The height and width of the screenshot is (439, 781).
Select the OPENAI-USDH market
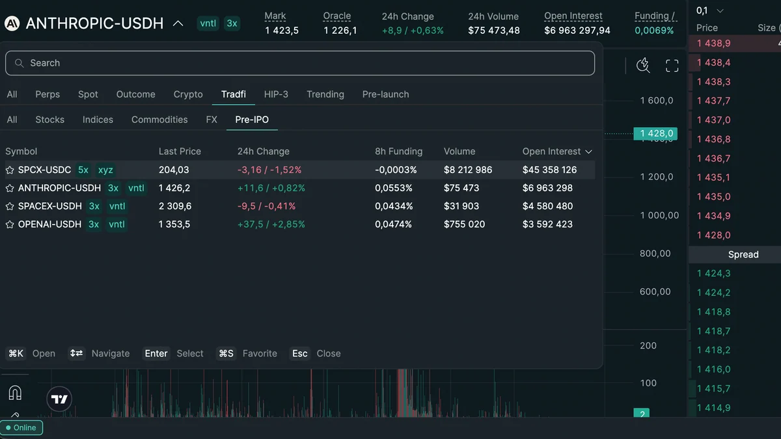coord(300,224)
